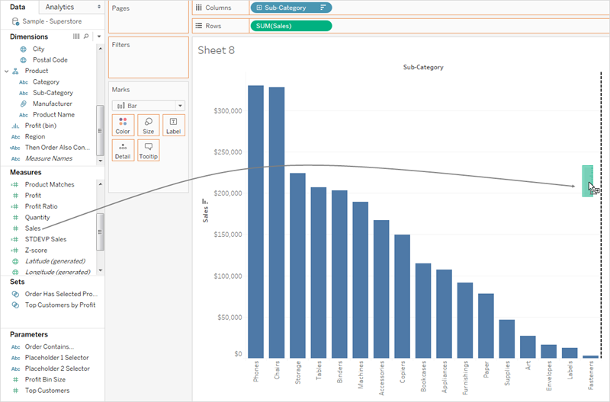
Task: Switch to the Data tab
Action: 18,7
